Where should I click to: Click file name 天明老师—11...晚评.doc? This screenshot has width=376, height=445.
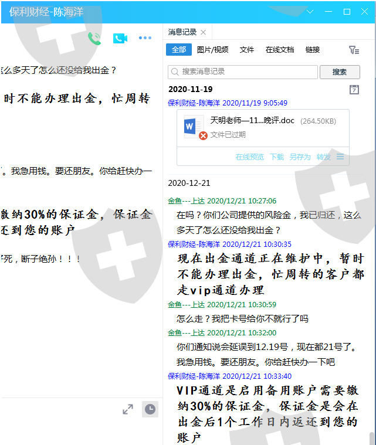point(252,120)
